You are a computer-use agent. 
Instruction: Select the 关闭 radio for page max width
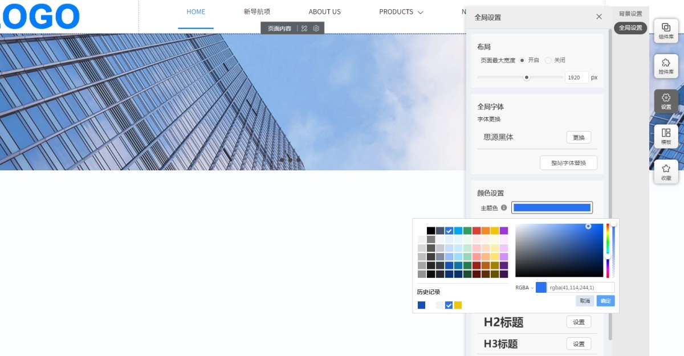(548, 60)
